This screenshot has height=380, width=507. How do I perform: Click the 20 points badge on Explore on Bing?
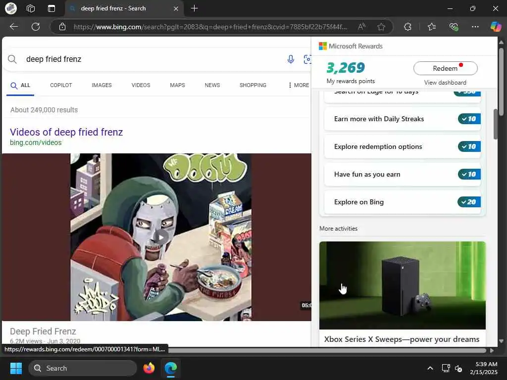pyautogui.click(x=469, y=202)
